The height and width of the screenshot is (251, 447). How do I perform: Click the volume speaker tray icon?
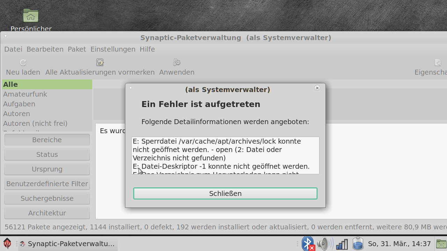(x=325, y=244)
